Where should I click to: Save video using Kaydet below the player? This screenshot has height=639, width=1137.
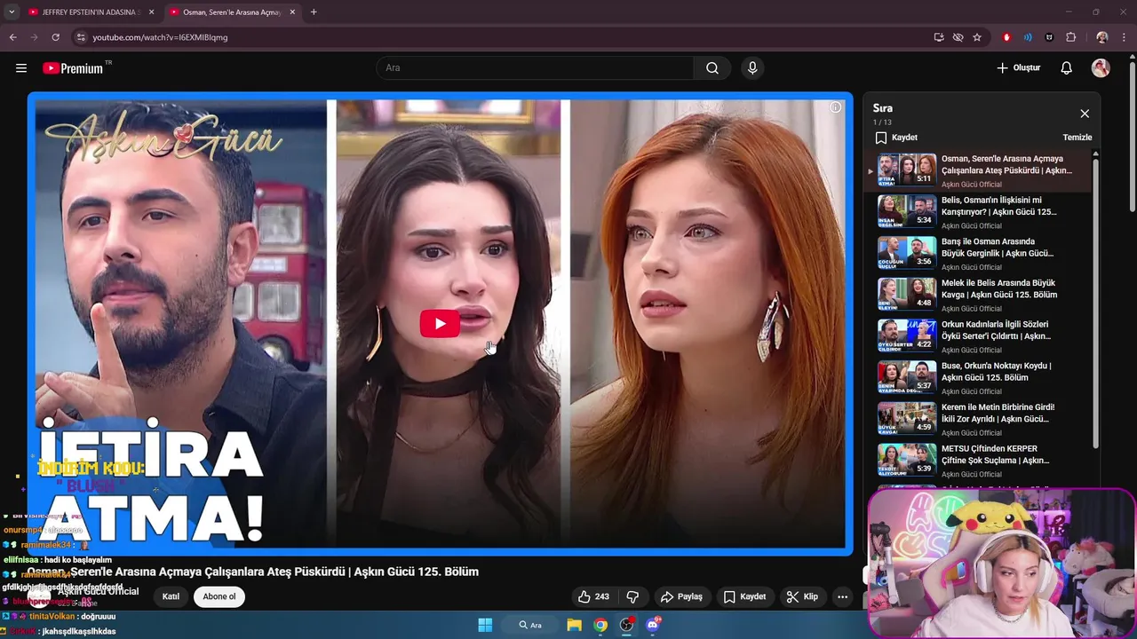pyautogui.click(x=744, y=596)
